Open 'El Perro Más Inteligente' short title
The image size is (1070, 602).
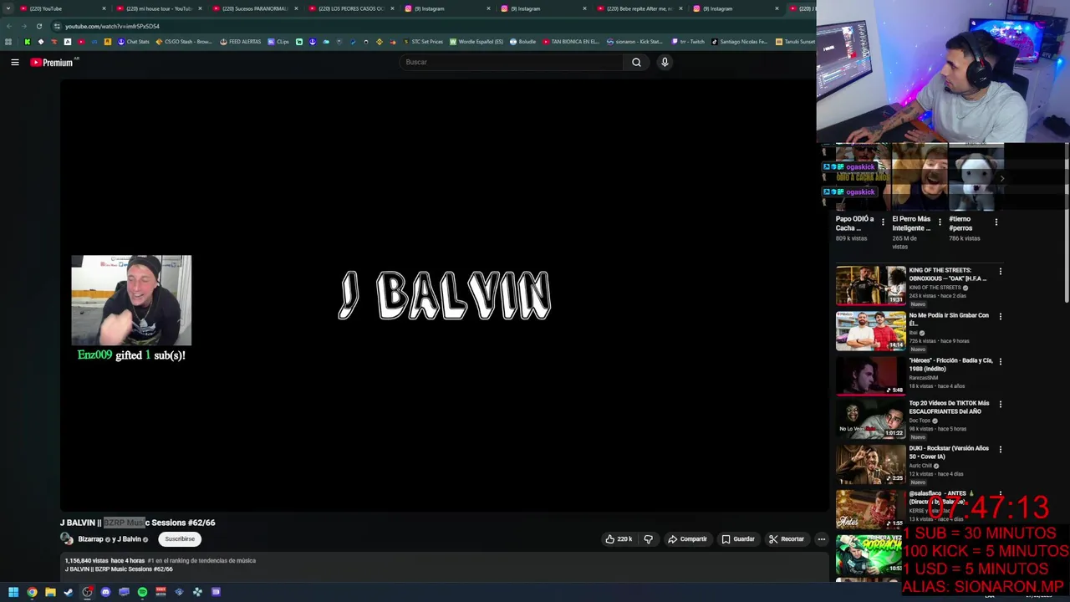pyautogui.click(x=911, y=223)
